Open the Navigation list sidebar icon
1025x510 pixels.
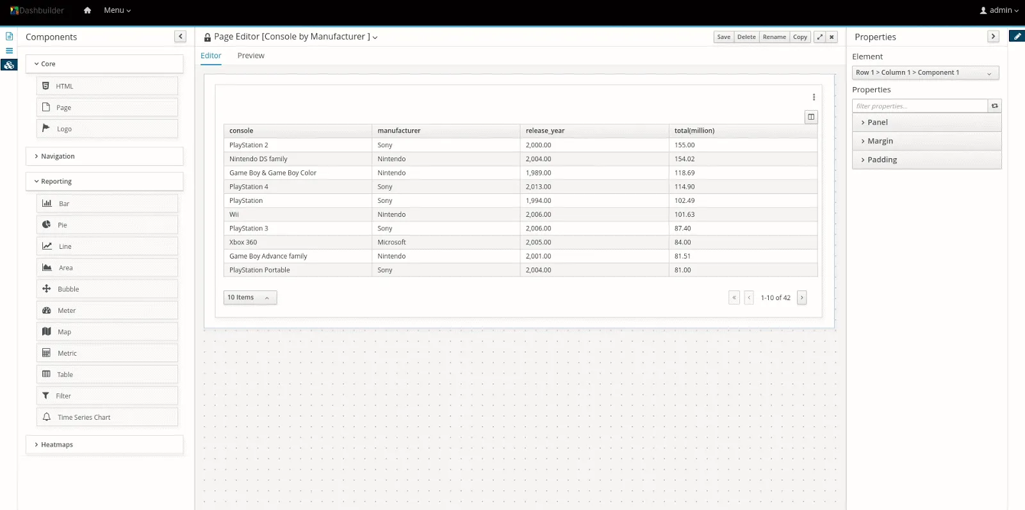[x=9, y=51]
